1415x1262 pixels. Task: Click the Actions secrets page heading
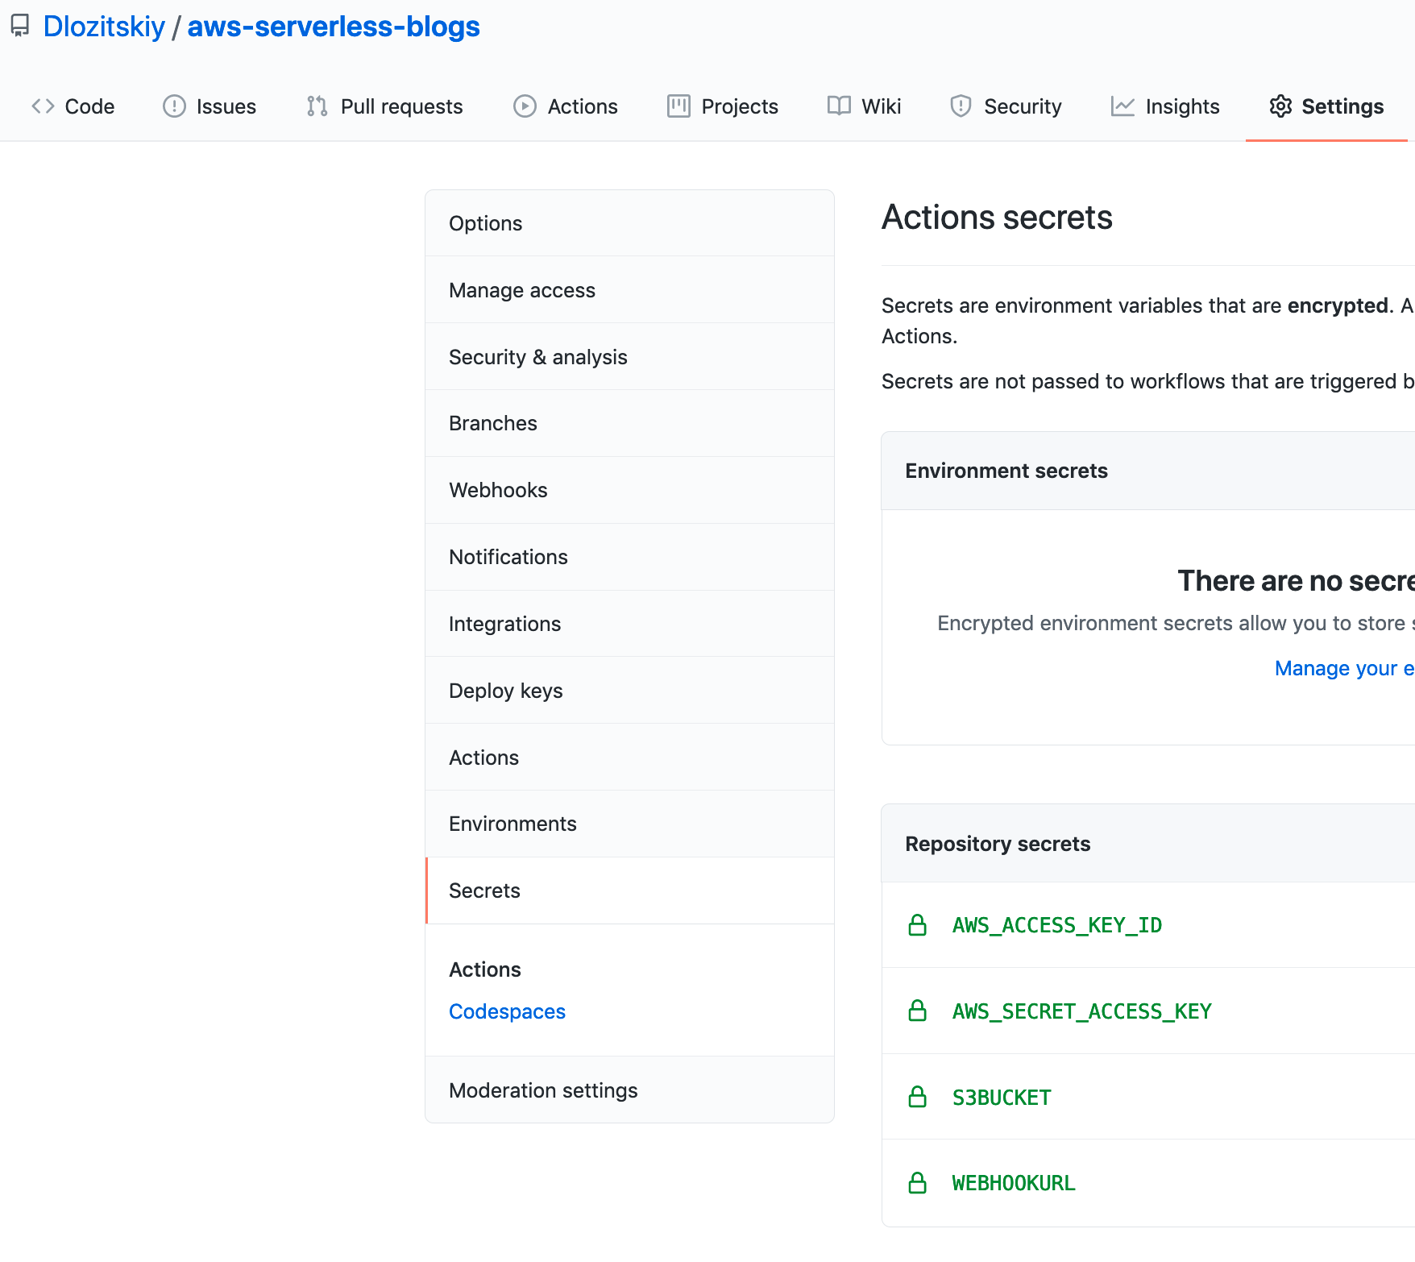pyautogui.click(x=997, y=218)
